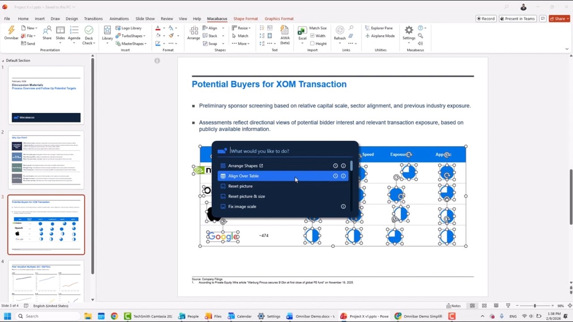Image resolution: width=573 pixels, height=322 pixels.
Task: Click the find links magnifier icon
Action: [x=351, y=28]
